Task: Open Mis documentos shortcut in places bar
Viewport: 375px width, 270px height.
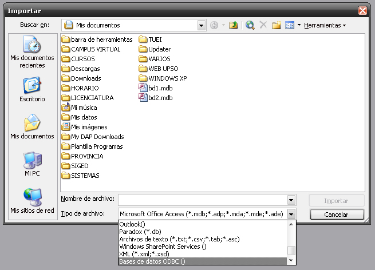Action: (32, 127)
